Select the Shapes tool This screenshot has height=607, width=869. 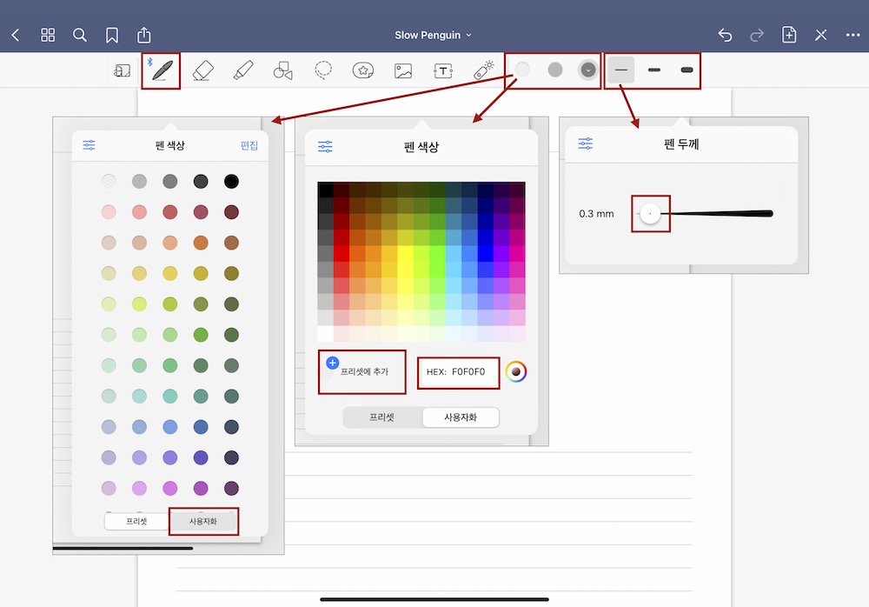coord(282,70)
